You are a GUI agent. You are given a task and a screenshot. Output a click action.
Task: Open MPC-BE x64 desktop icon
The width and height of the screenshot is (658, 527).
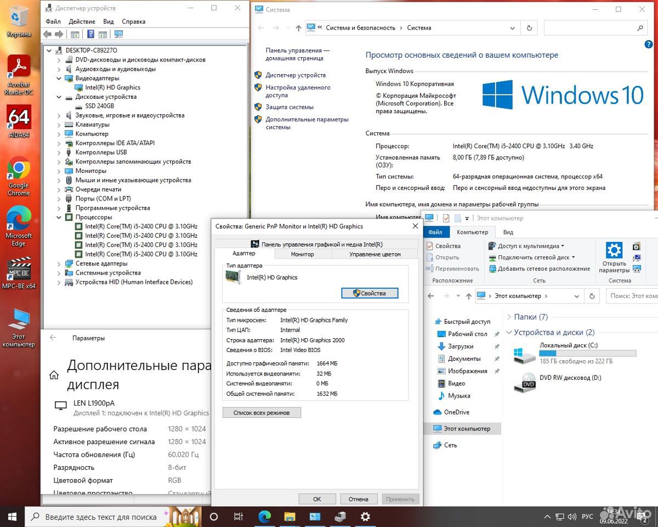(19, 273)
